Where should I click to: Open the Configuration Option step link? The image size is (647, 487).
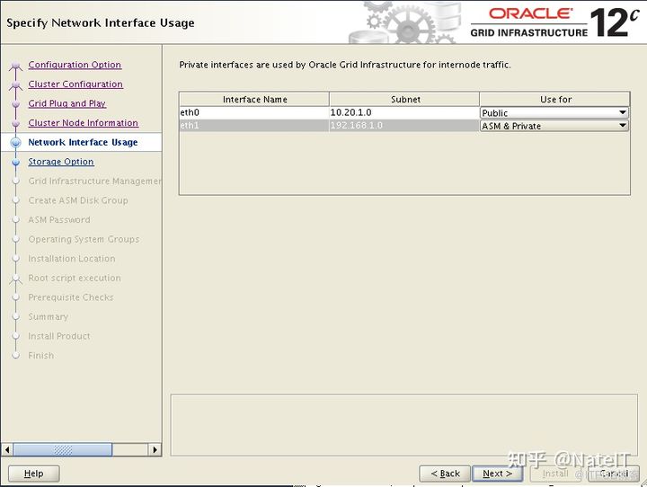click(75, 65)
